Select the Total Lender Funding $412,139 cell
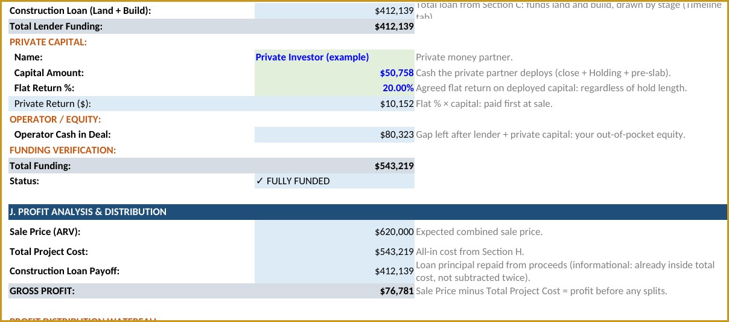This screenshot has width=729, height=322. [x=334, y=27]
